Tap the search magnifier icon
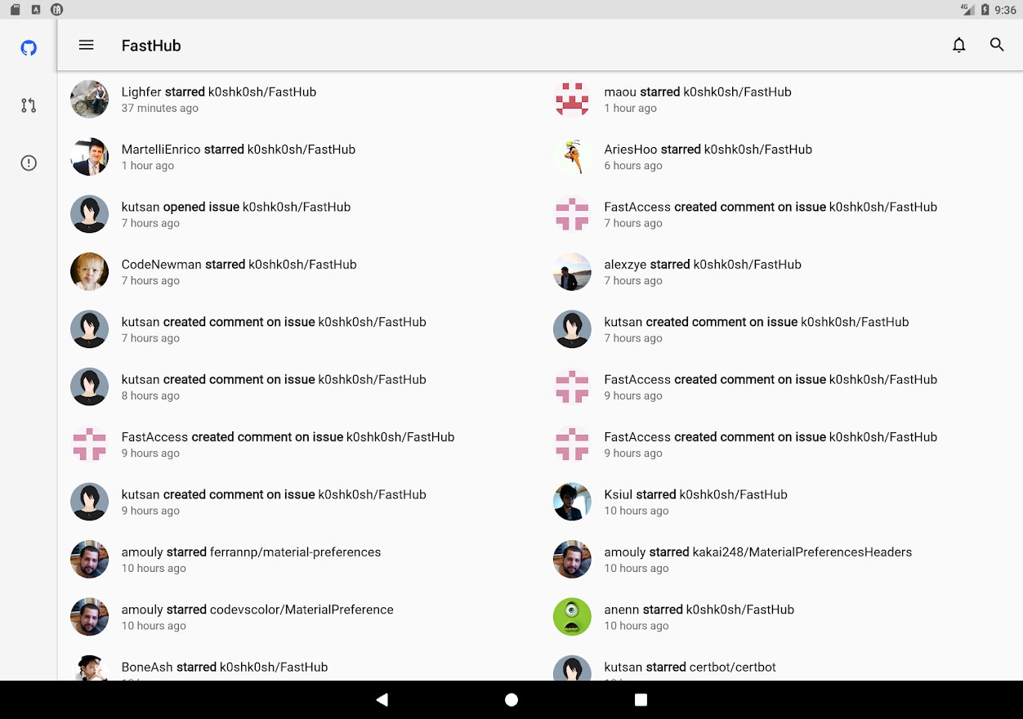Screen dimensions: 1023x719 click(x=997, y=45)
